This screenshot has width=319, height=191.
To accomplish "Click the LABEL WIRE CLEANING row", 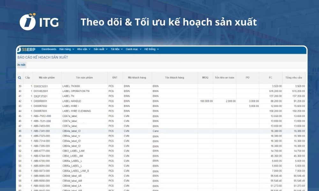I will pos(80,111).
